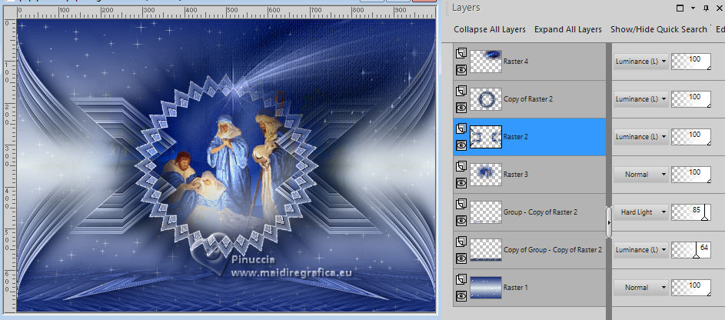Screen dimensions: 725x320
Task: Hide the Copy of Raster 2 layer
Action: click(x=461, y=108)
